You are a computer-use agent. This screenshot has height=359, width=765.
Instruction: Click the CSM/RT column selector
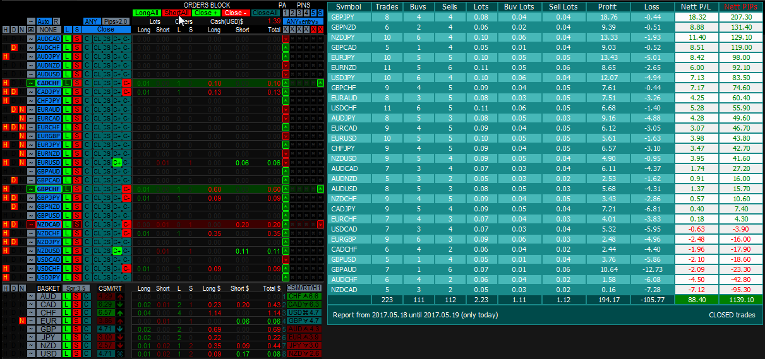click(110, 288)
